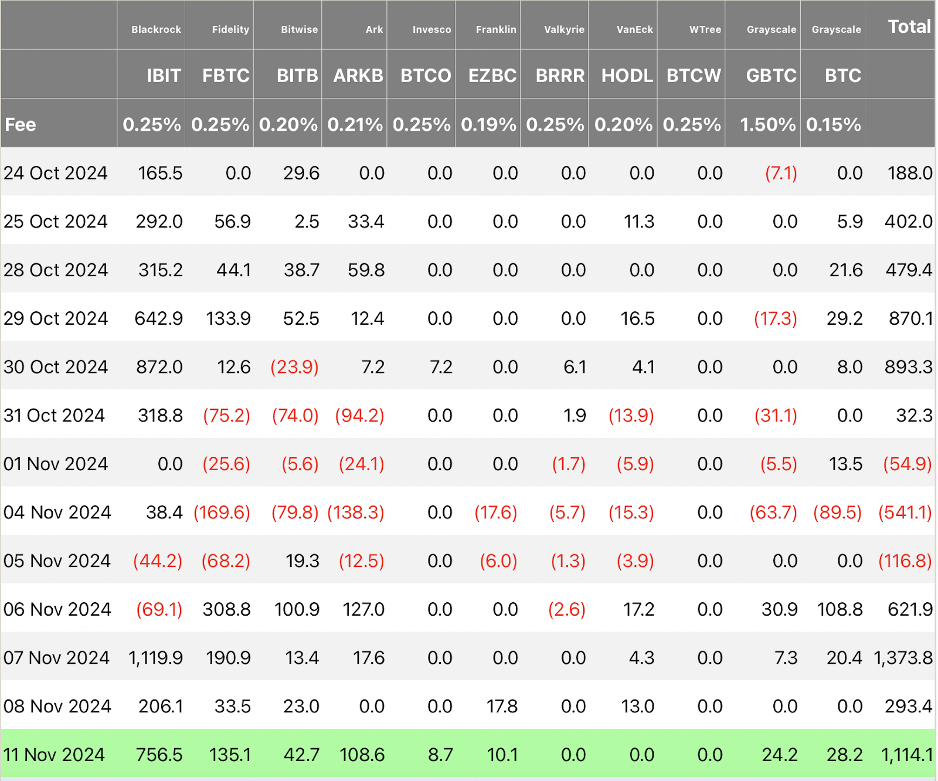Select the 872.0 IBIT inflow on 30 Oct

pos(159,367)
